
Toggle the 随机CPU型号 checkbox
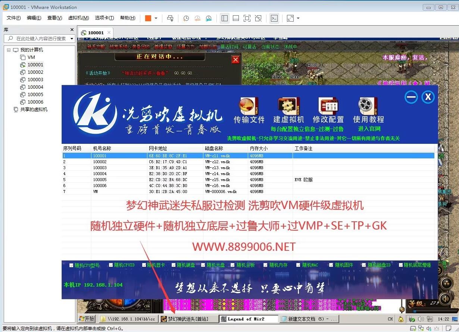tap(71, 265)
